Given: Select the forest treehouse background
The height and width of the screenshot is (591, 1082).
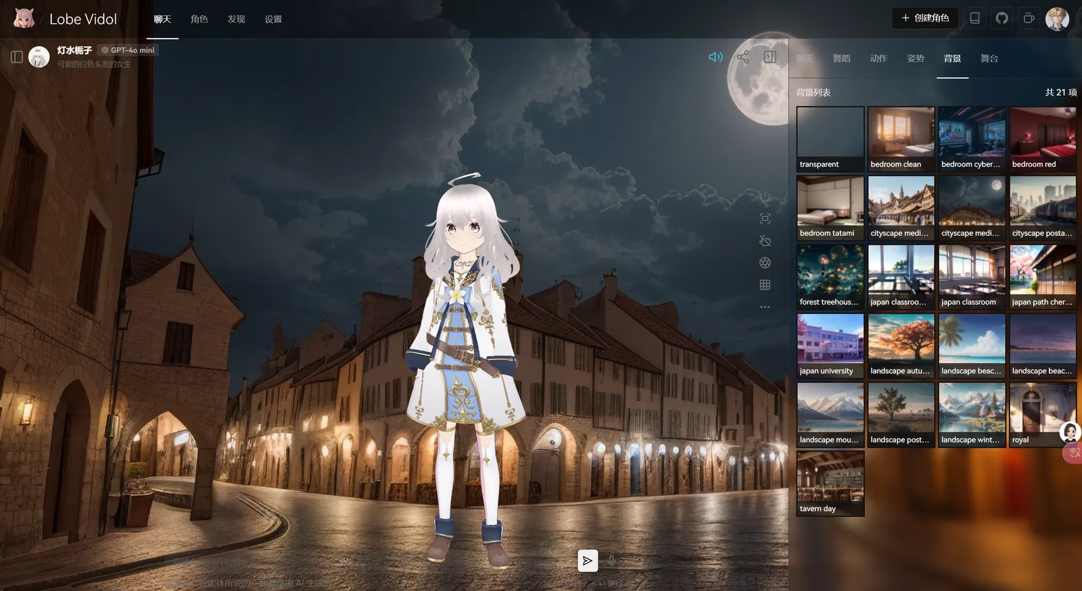Looking at the screenshot, I should pyautogui.click(x=830, y=277).
